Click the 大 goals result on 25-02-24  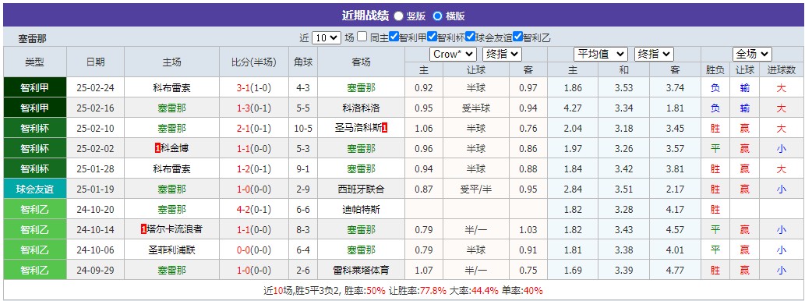(781, 88)
